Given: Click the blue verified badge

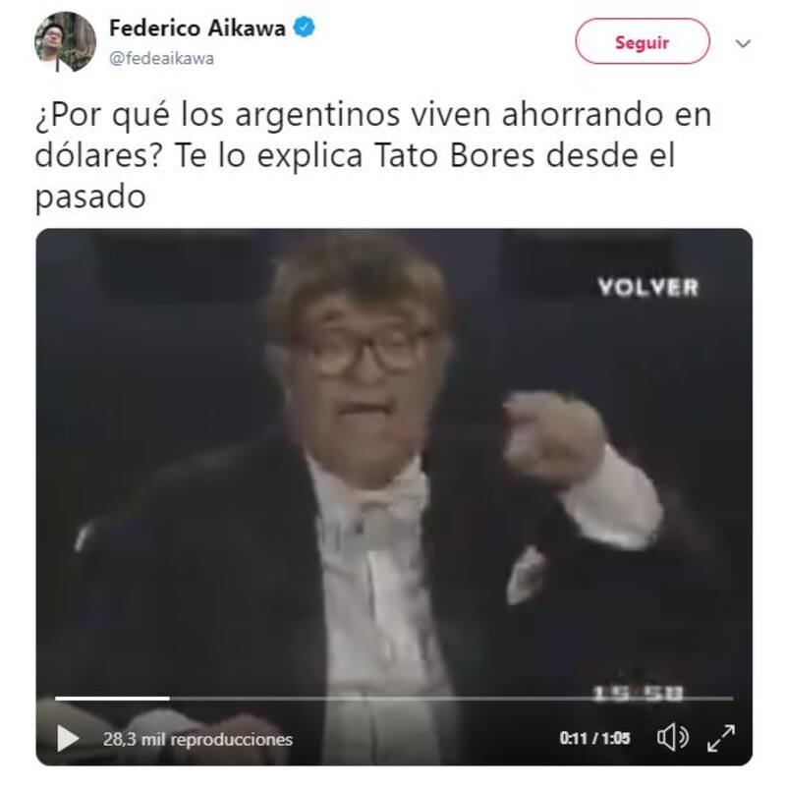Looking at the screenshot, I should coord(304,28).
